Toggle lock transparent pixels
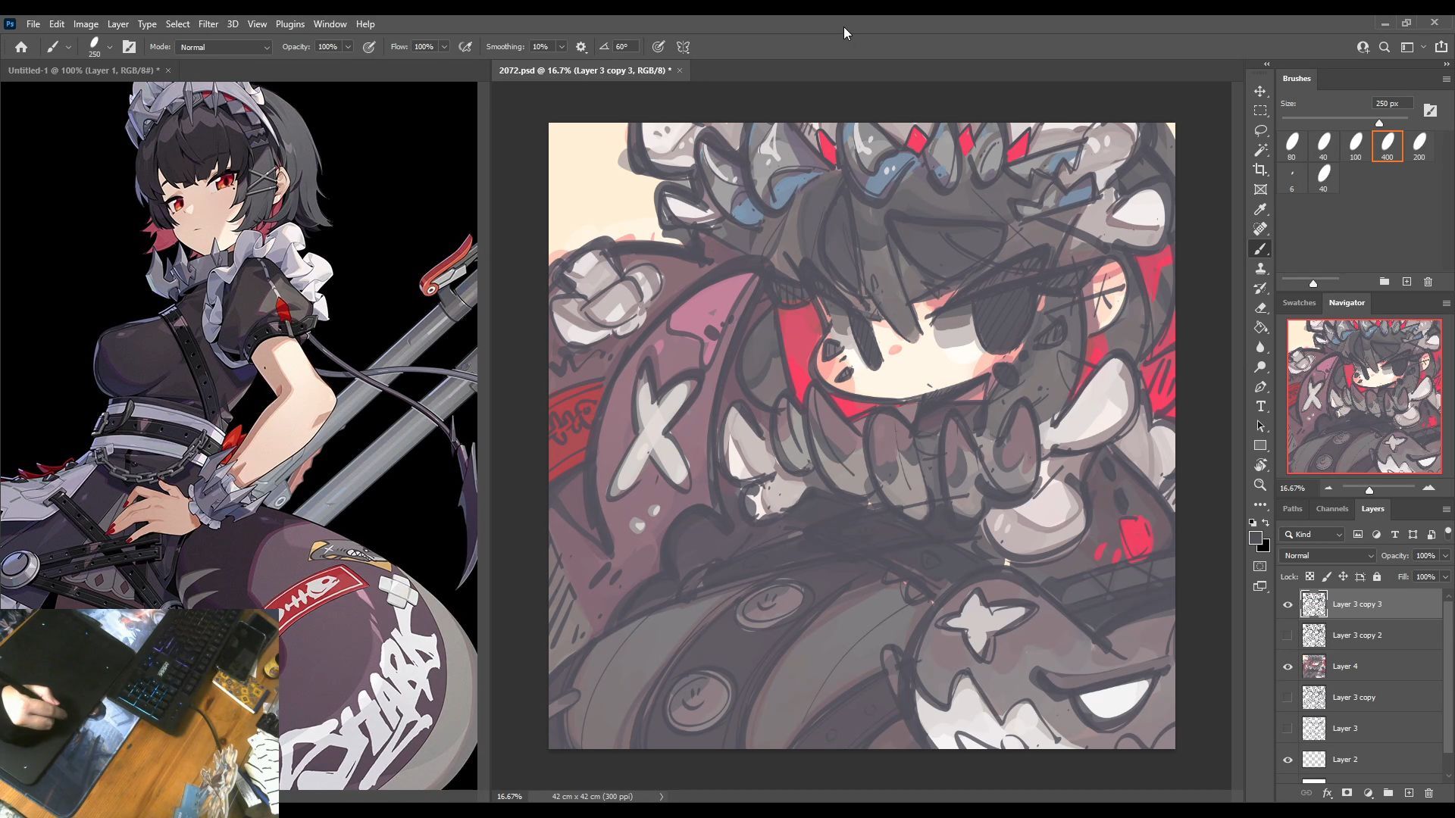This screenshot has width=1455, height=818. (x=1309, y=577)
